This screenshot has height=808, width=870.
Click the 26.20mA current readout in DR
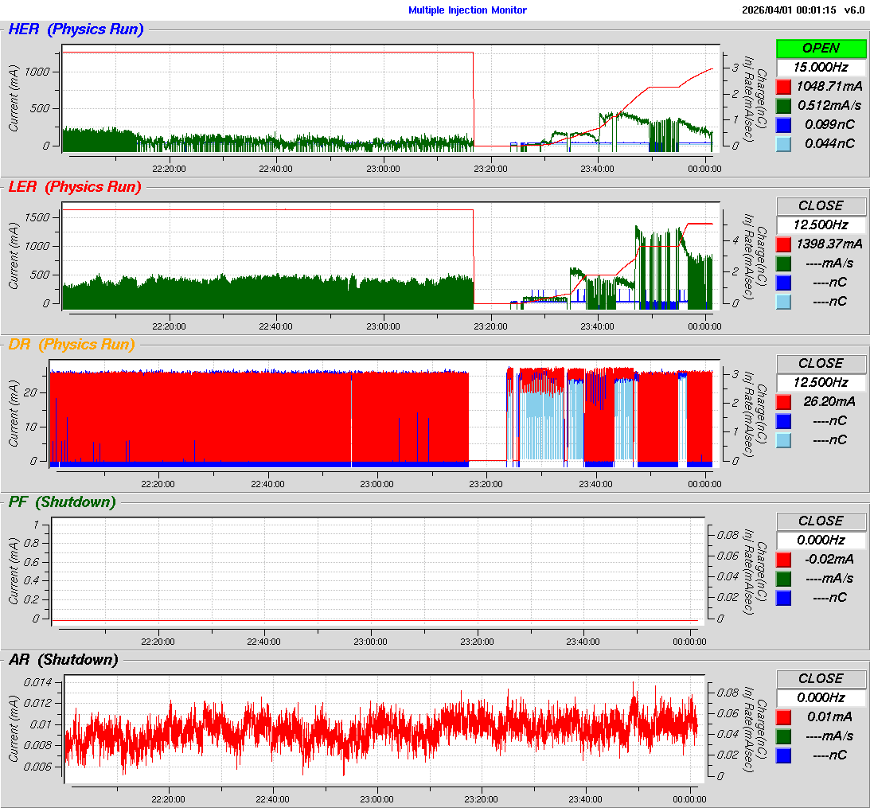point(829,401)
